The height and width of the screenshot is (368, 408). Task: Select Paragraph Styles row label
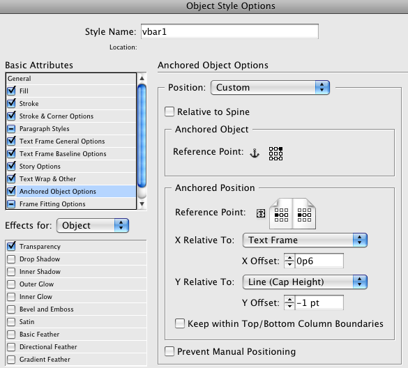(x=44, y=129)
